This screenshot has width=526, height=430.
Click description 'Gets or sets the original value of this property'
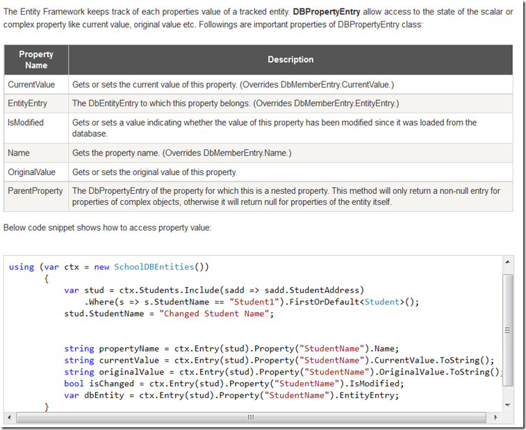tap(155, 172)
